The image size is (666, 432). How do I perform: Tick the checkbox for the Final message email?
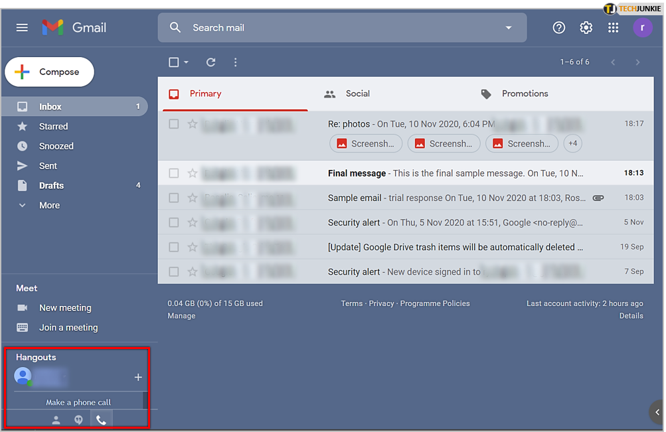point(173,173)
